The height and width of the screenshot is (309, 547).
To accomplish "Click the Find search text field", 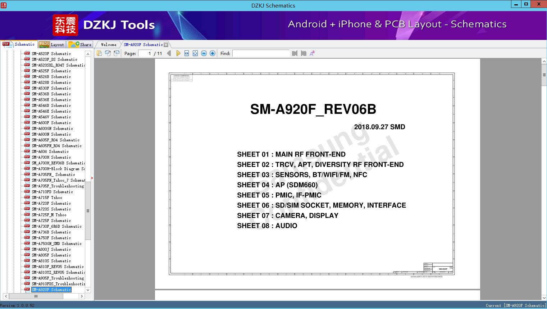I will click(261, 53).
